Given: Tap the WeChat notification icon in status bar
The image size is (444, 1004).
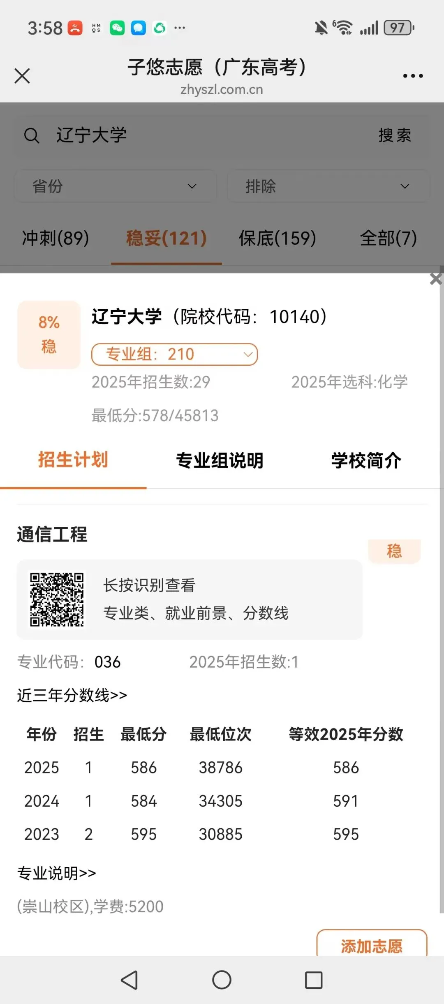Looking at the screenshot, I should (117, 28).
